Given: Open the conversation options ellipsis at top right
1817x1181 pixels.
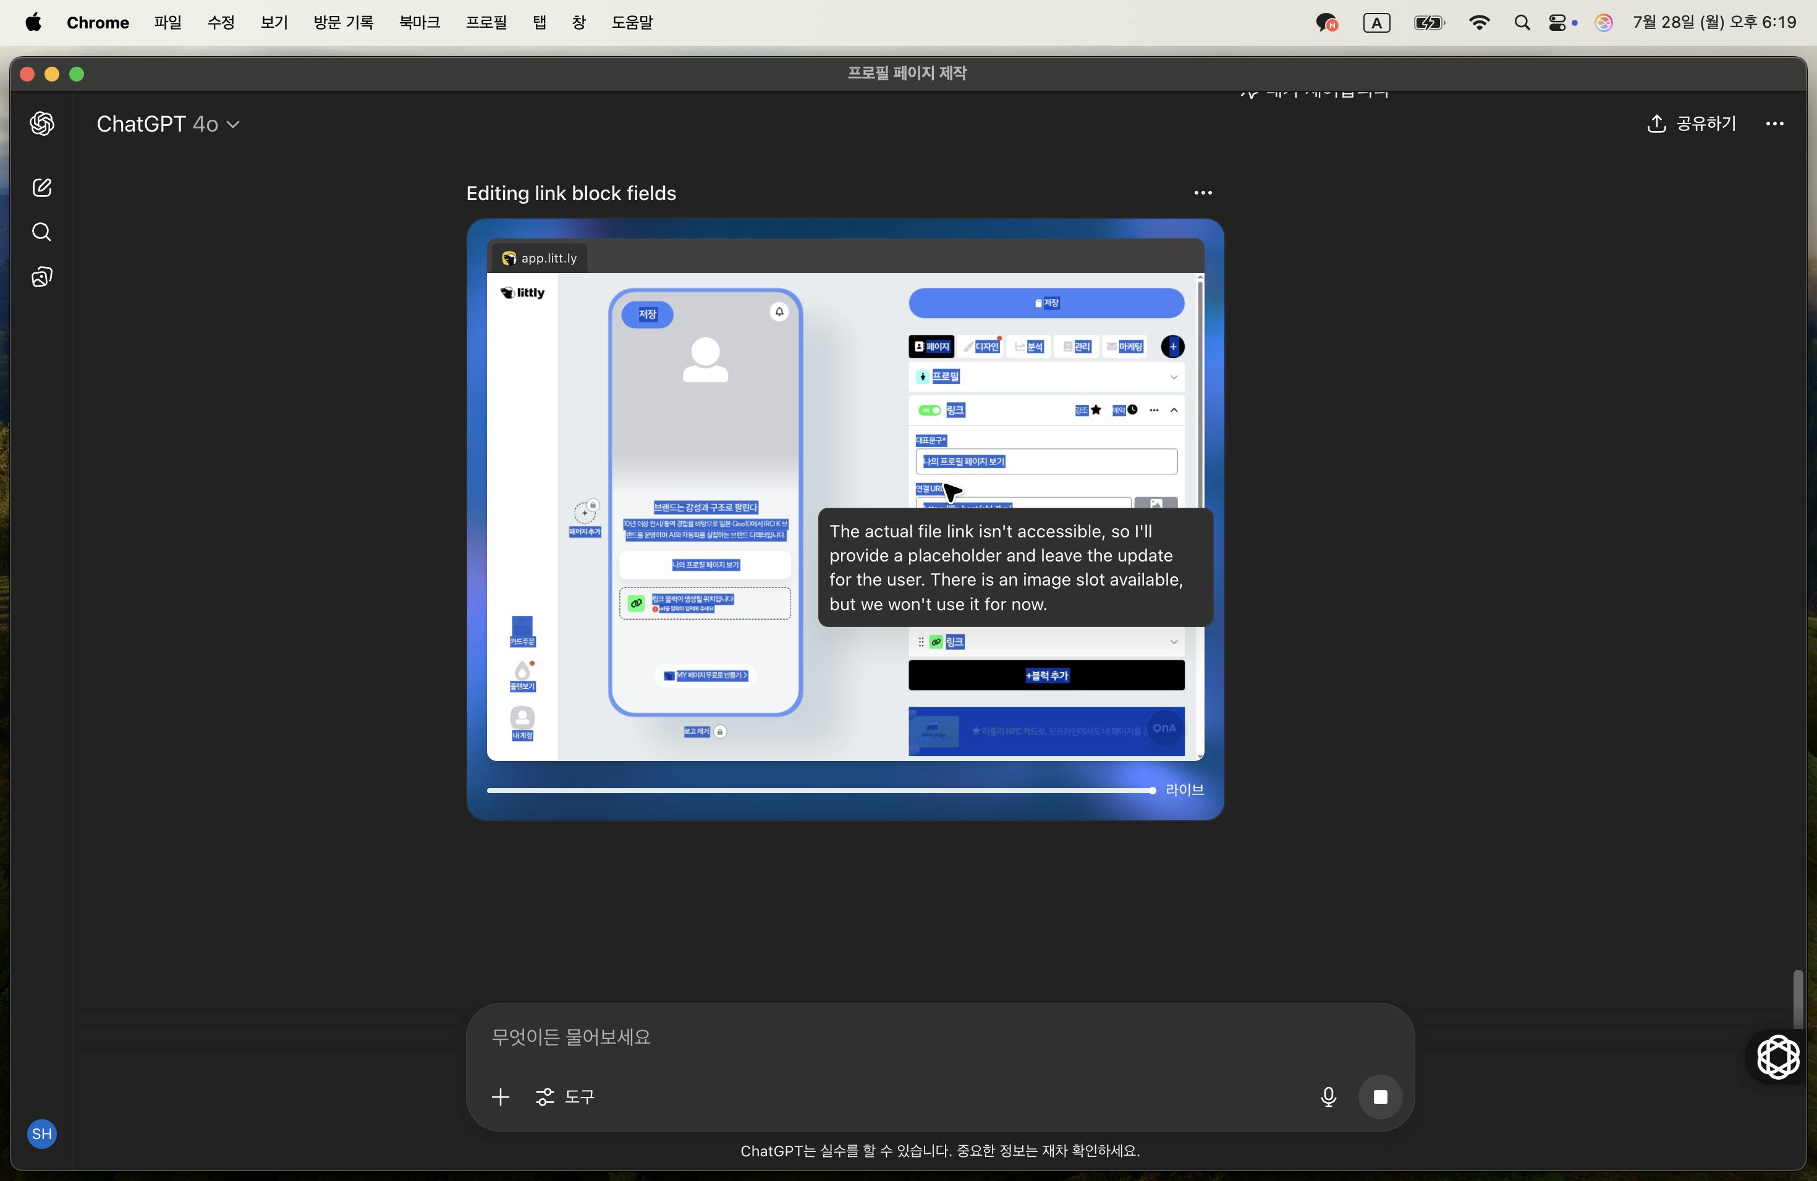Looking at the screenshot, I should click(1775, 124).
